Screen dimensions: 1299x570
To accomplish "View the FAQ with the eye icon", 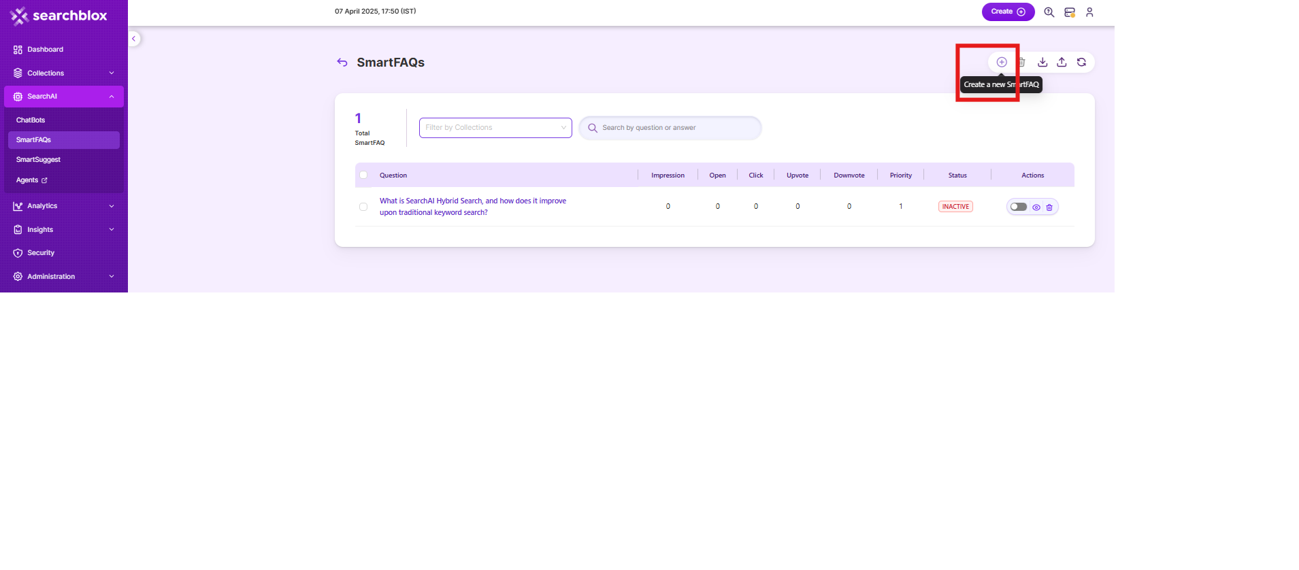I will tap(1036, 207).
